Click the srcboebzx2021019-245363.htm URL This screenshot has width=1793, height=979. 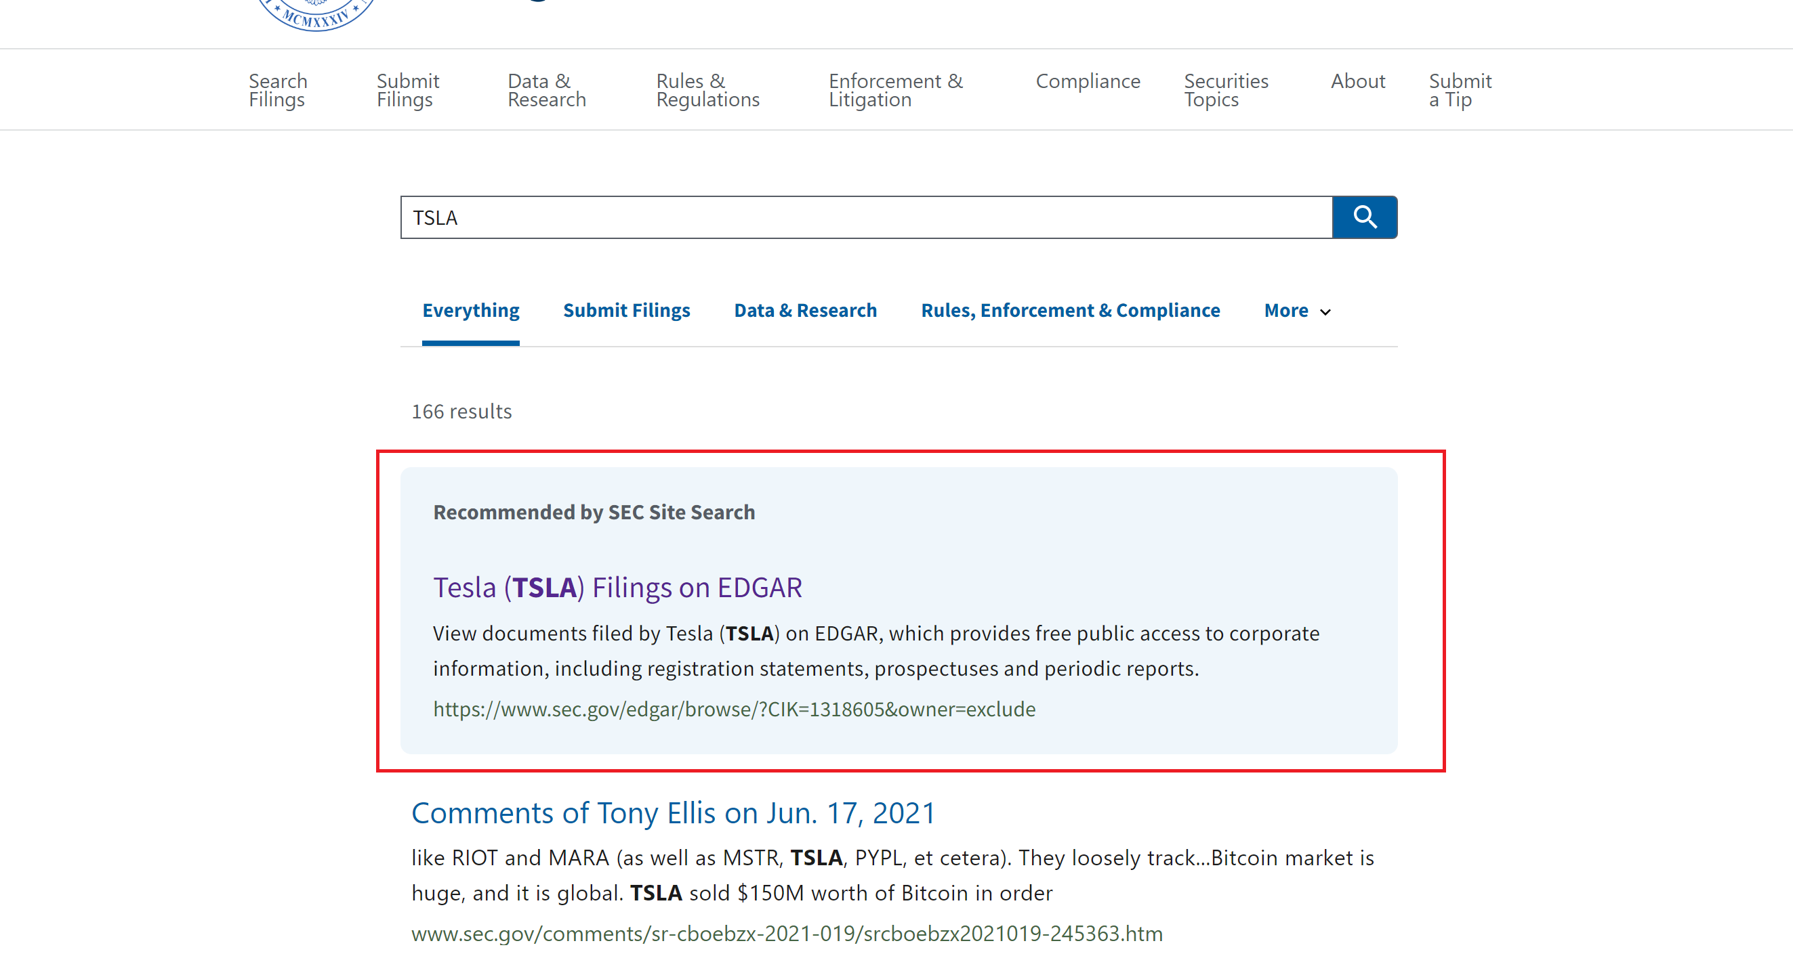[x=787, y=933]
